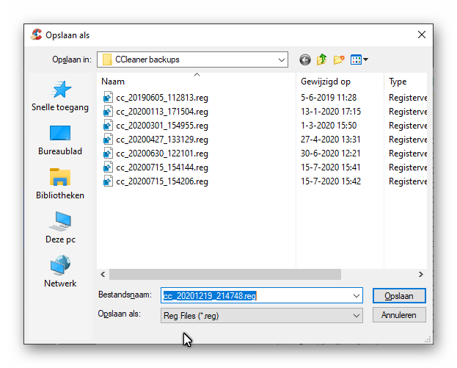
Task: Click the reg icon of cc_20200301_154955.reg
Action: pos(108,125)
